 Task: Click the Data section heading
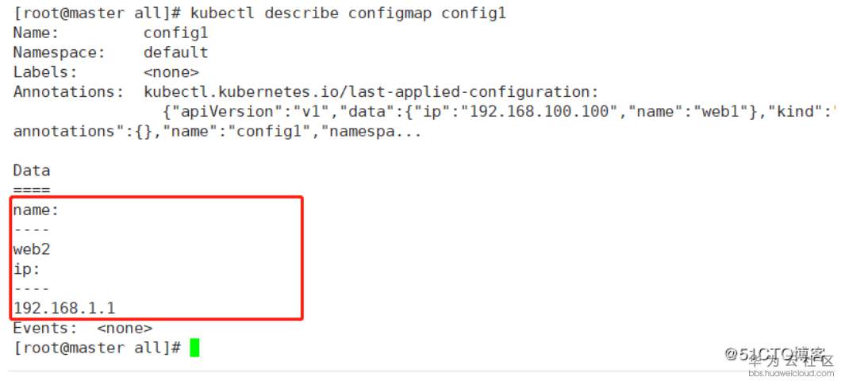(31, 171)
